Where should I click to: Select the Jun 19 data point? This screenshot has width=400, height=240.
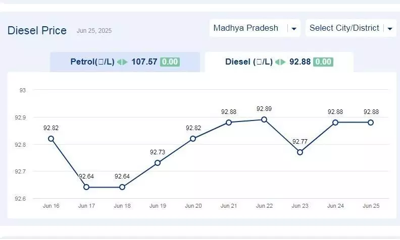pos(158,163)
